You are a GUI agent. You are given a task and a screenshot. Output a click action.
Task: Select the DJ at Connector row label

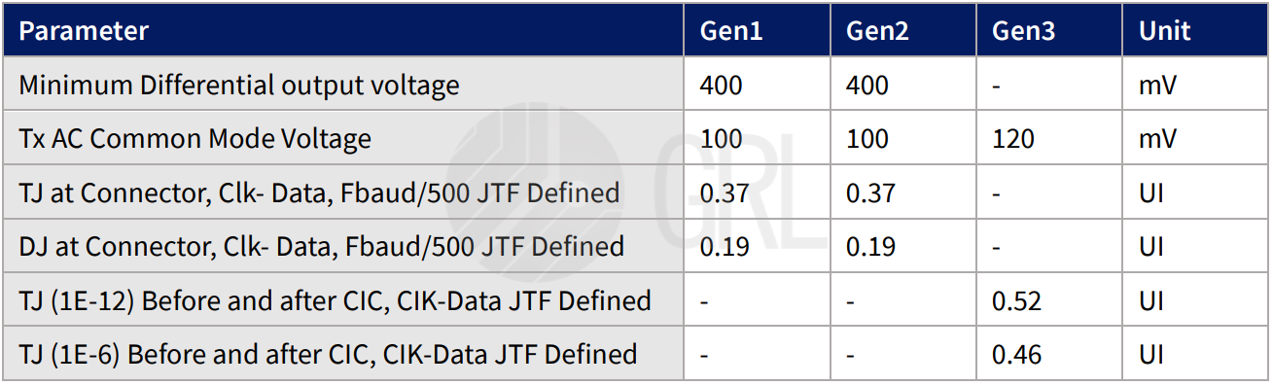[x=322, y=246]
